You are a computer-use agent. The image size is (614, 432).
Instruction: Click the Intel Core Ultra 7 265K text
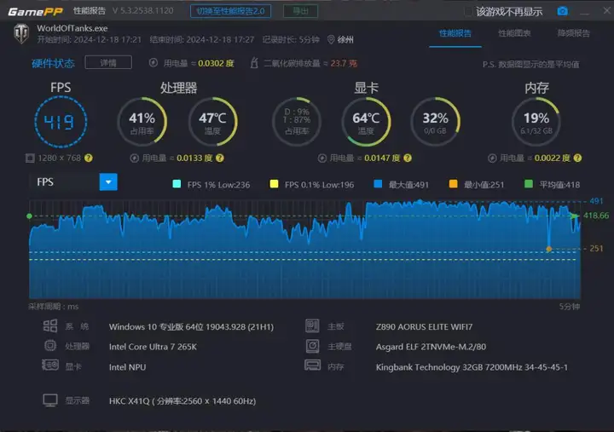click(153, 347)
